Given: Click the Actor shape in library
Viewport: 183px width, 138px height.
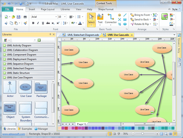Looking at the screenshot, I should pos(10,89).
